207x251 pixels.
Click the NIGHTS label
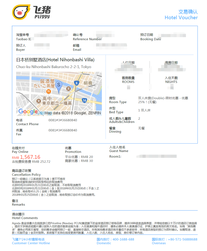[x=171, y=82]
